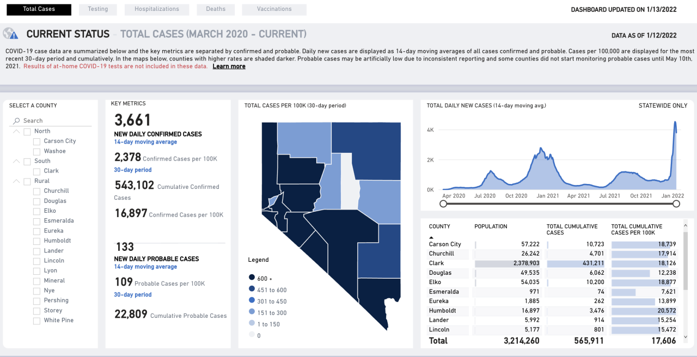Click the left handle of the date range slider
697x357 pixels.
click(443, 204)
